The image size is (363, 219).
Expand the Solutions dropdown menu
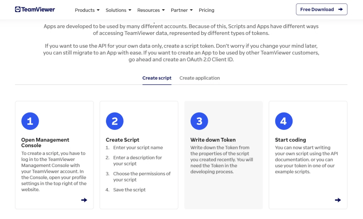(118, 10)
